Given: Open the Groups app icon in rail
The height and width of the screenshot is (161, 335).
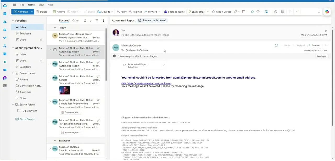Looking at the screenshot, I should 5,30.
